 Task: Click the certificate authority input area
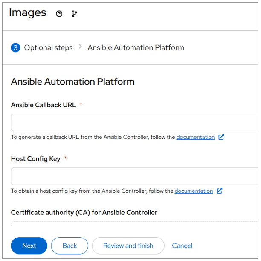pyautogui.click(x=134, y=223)
